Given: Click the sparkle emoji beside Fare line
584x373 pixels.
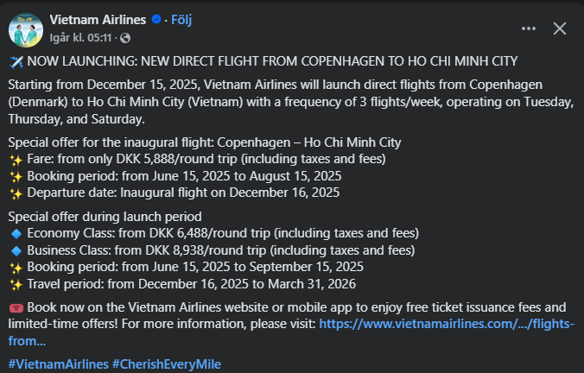Looking at the screenshot, I should (16, 159).
